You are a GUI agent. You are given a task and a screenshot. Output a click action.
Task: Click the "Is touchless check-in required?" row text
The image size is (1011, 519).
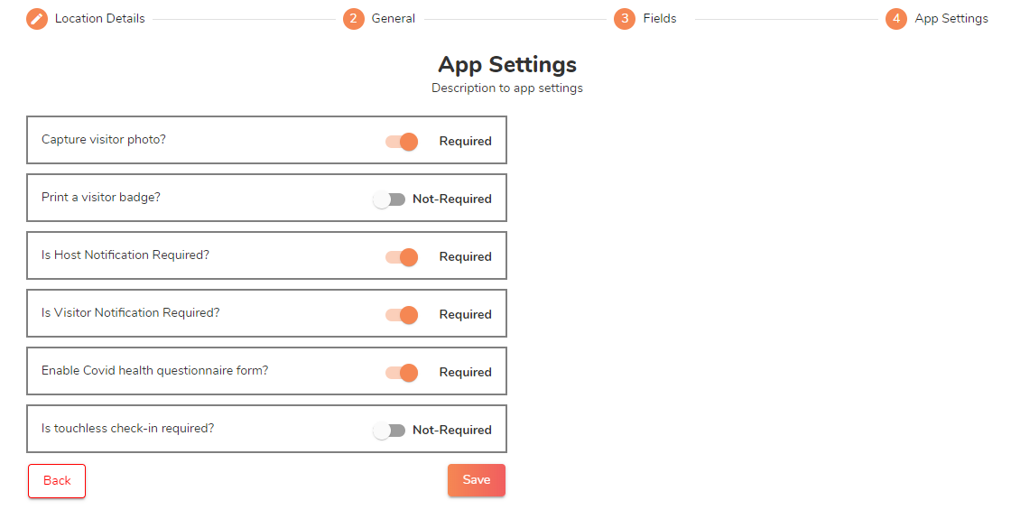[128, 429]
